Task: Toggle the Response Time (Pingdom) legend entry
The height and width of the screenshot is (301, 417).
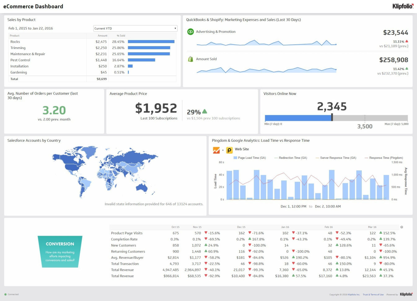Action: click(384, 158)
